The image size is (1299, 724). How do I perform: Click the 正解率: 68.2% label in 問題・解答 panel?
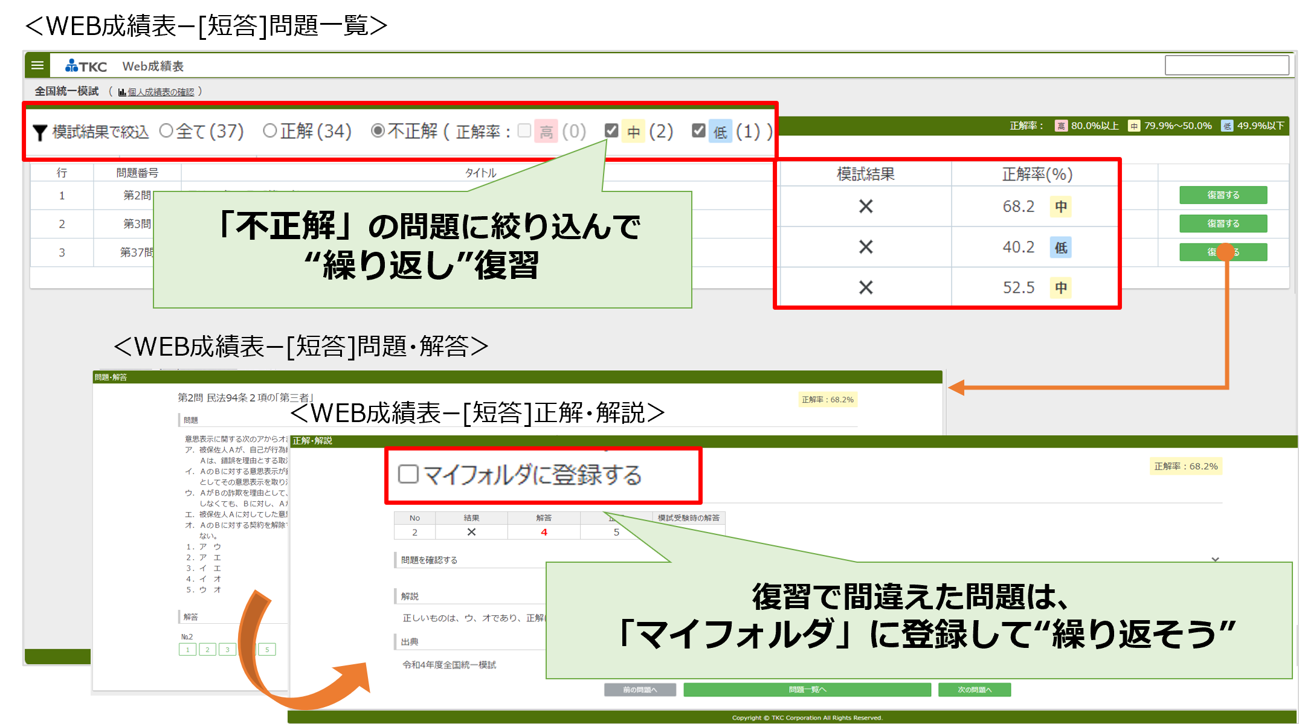(x=828, y=400)
